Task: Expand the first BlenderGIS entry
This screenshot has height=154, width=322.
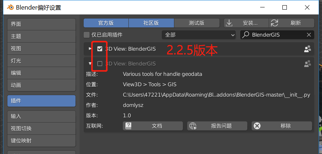Action: point(90,49)
